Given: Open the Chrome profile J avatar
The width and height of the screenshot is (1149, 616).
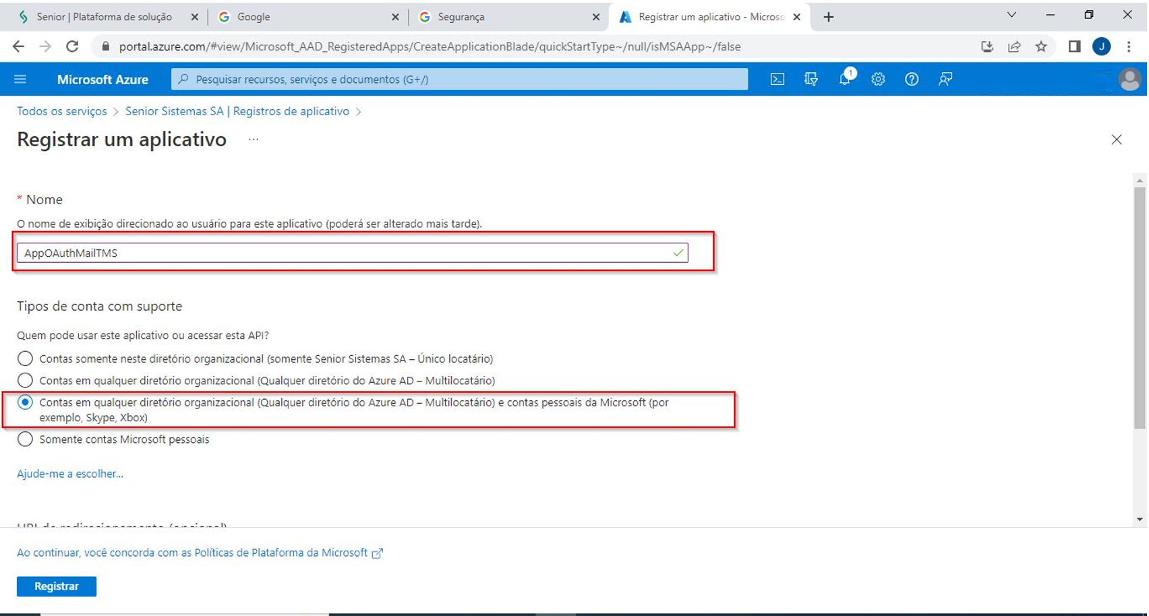Looking at the screenshot, I should point(1102,47).
